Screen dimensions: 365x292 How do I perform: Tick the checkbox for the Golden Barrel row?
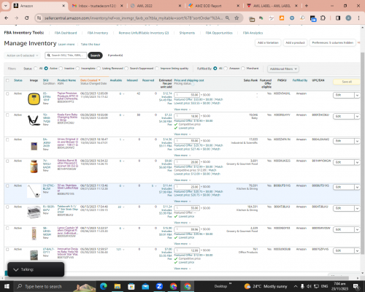(7, 161)
